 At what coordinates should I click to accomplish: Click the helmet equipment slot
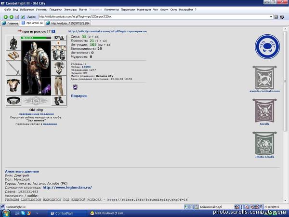[x=13, y=43]
